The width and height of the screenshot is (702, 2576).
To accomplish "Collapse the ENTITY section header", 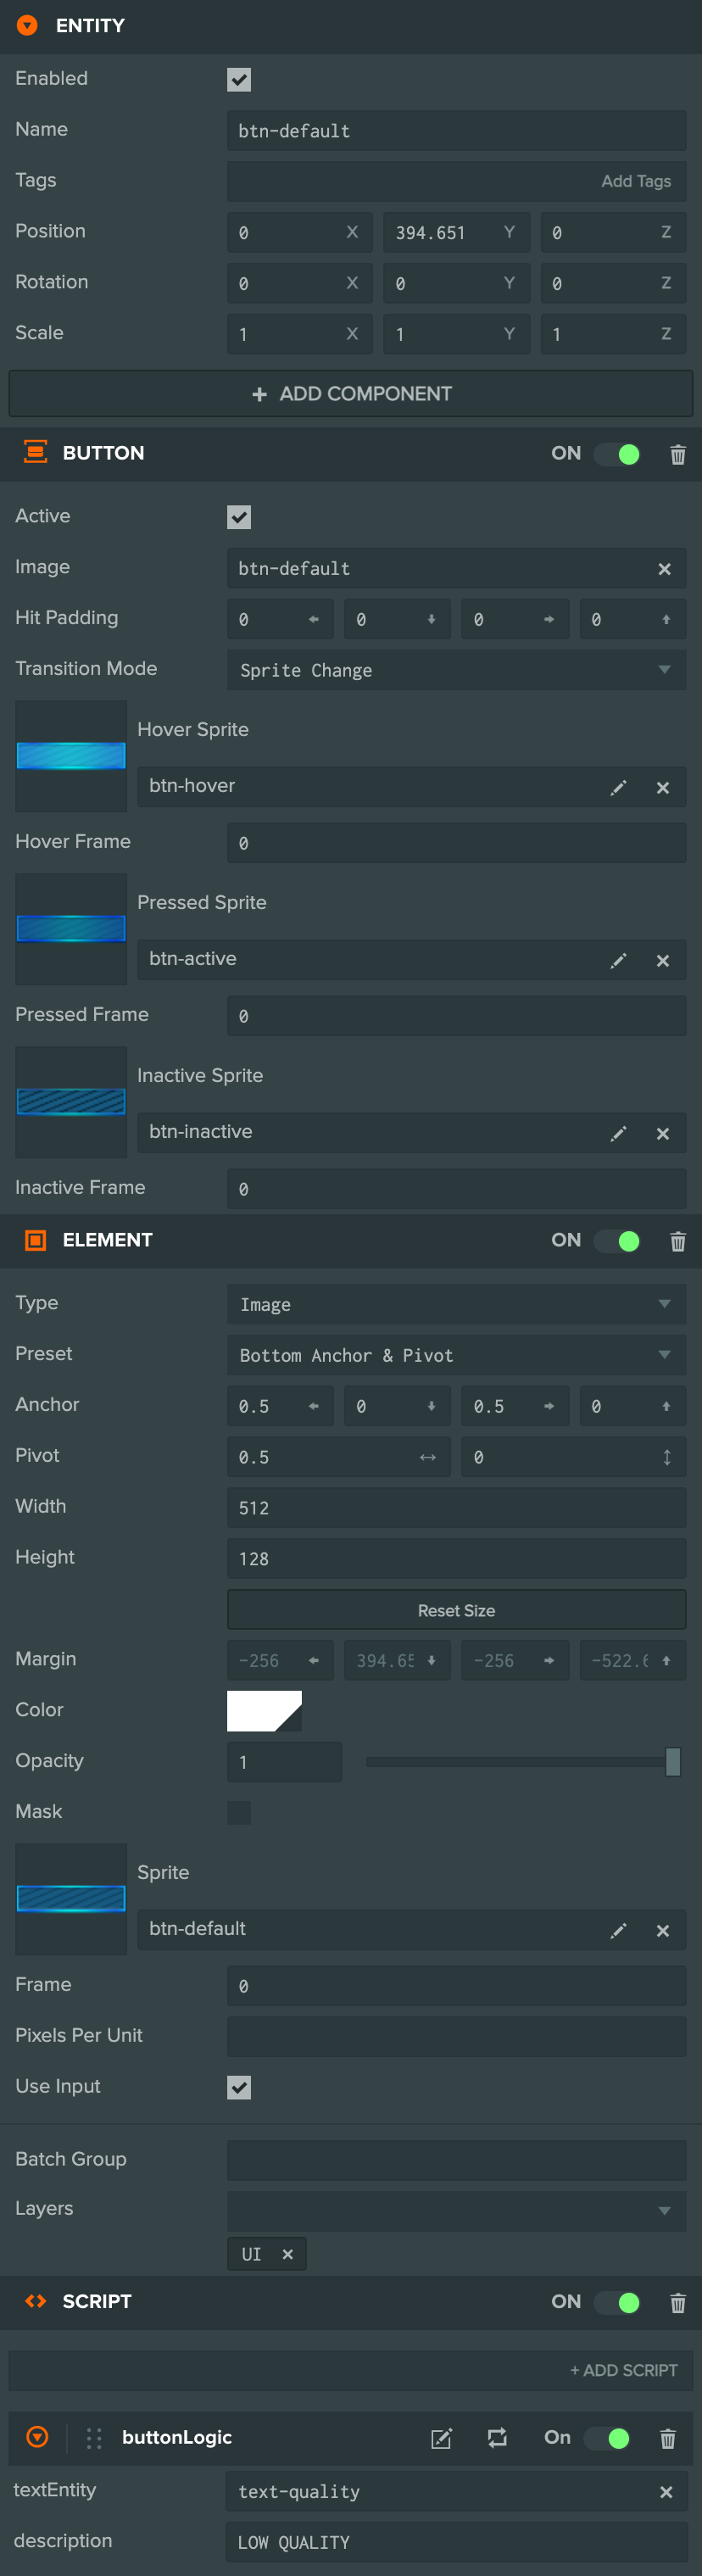I will click(27, 26).
